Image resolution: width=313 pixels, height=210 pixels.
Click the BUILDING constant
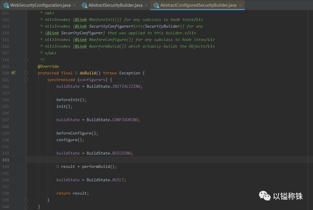pyautogui.click(x=122, y=153)
